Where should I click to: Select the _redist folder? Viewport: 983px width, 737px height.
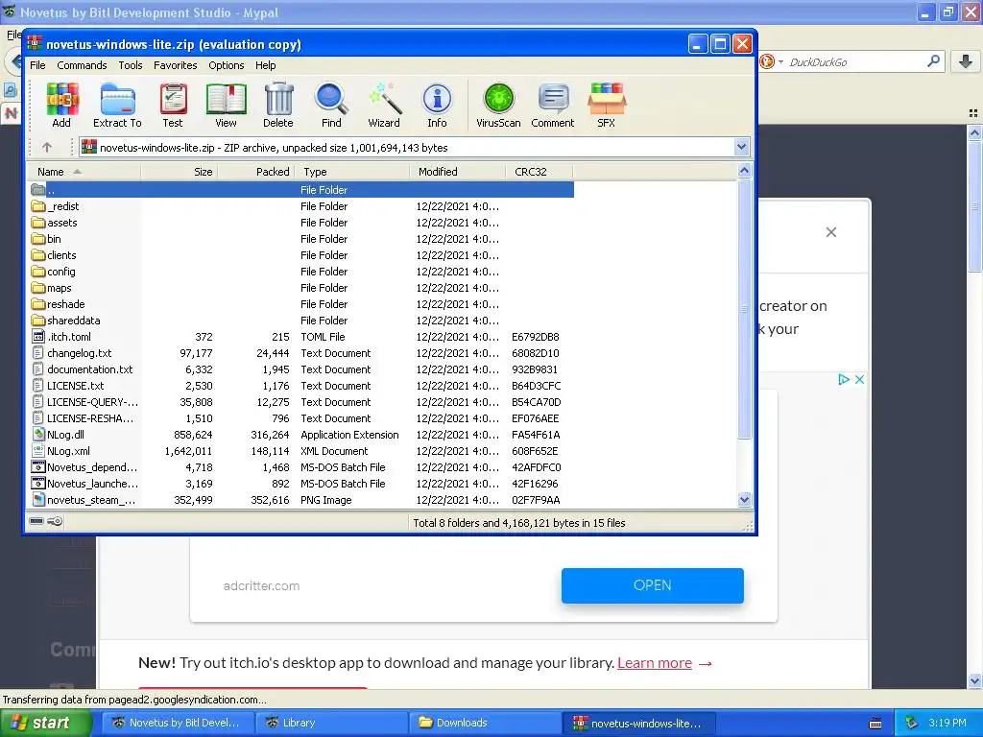[57, 206]
